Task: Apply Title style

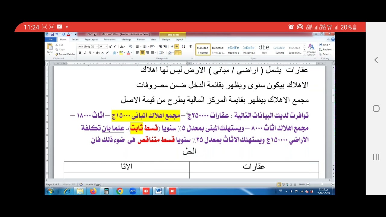Action: tap(264, 50)
